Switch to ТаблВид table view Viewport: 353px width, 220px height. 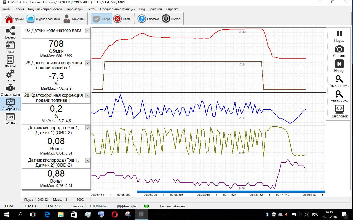10,118
